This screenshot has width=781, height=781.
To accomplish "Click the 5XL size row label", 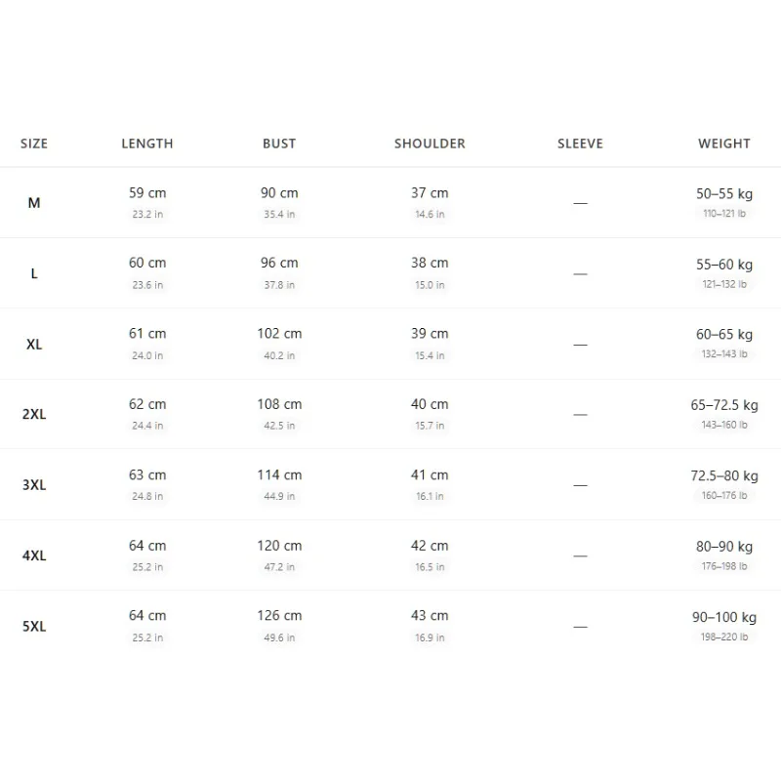I will tap(34, 626).
